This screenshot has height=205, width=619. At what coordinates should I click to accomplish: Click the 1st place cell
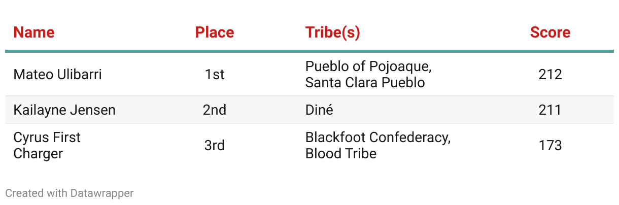[215, 75]
